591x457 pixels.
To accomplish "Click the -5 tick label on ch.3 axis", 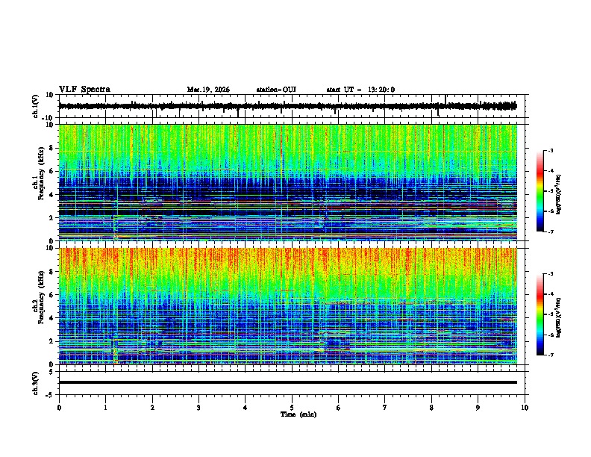I will click(51, 395).
